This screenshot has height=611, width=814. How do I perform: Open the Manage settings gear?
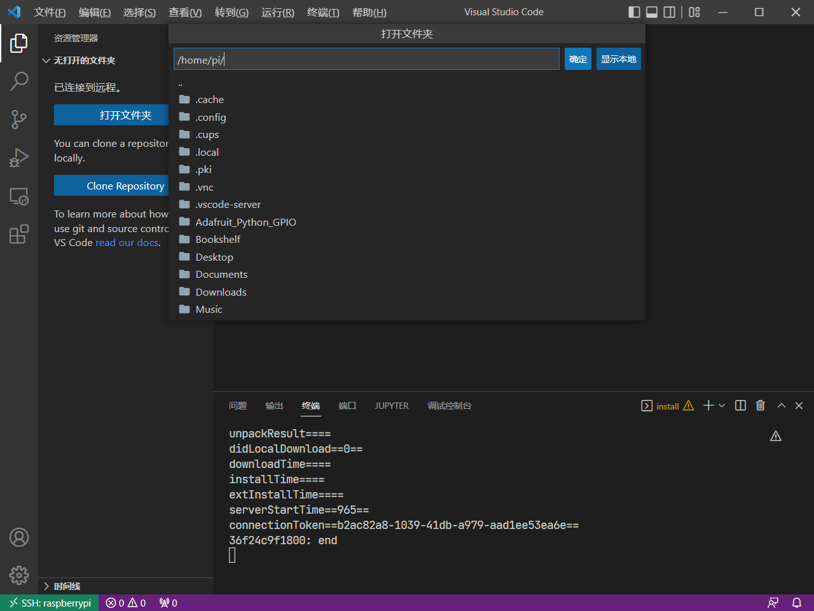click(x=19, y=575)
